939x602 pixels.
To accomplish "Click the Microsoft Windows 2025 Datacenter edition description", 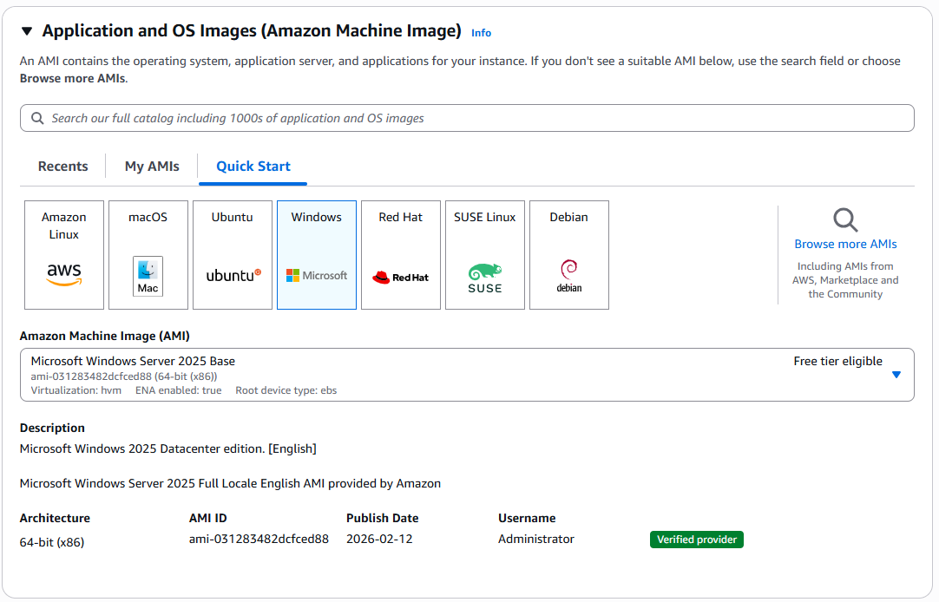I will [168, 448].
